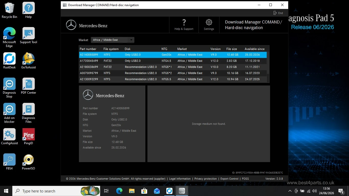Click the 10.94 GB file size cell
The height and width of the screenshot is (196, 349).
pyautogui.click(x=232, y=79)
